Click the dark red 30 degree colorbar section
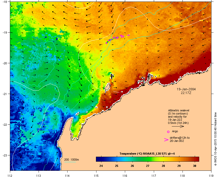Image resolution: width=219 pixels, height=177 pixels. [x=194, y=159]
